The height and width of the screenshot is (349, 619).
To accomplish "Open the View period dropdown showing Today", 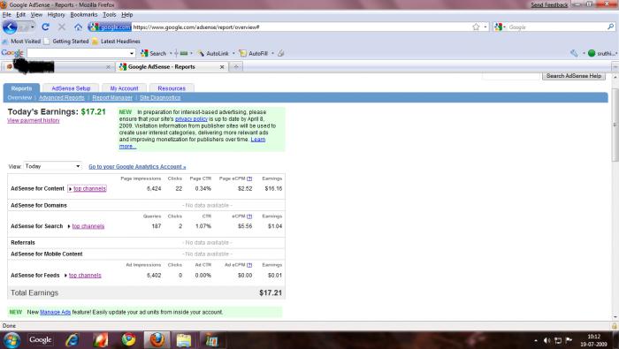I will coord(52,166).
